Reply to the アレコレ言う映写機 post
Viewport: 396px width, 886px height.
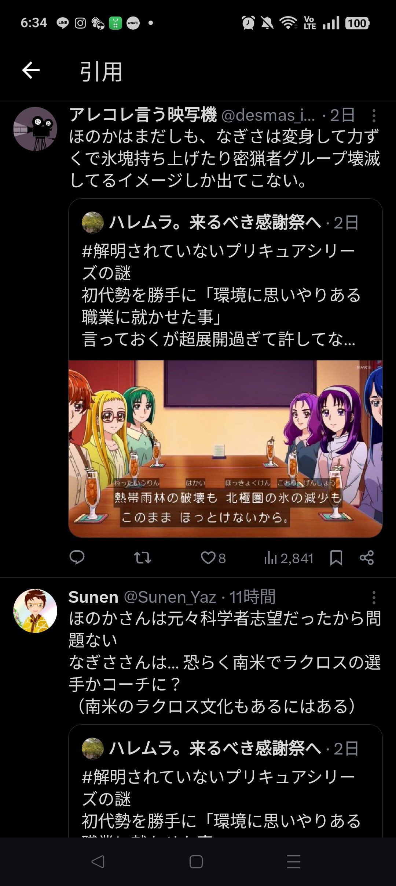pos(77,558)
